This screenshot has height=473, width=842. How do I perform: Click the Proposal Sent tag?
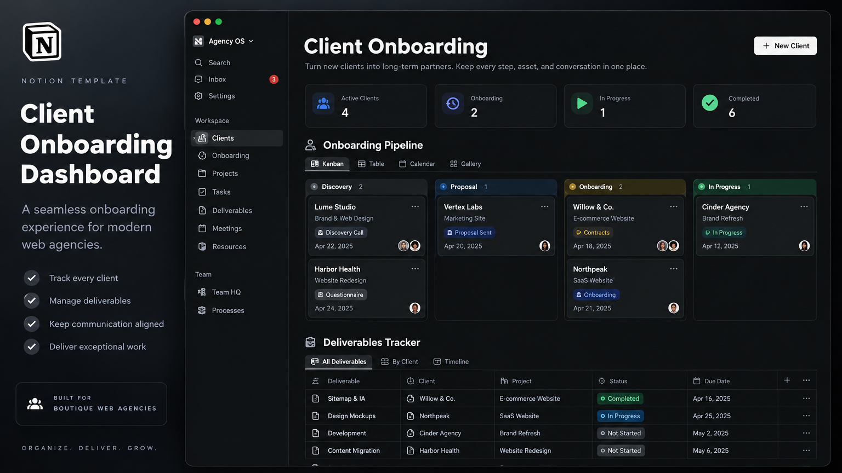pos(469,233)
